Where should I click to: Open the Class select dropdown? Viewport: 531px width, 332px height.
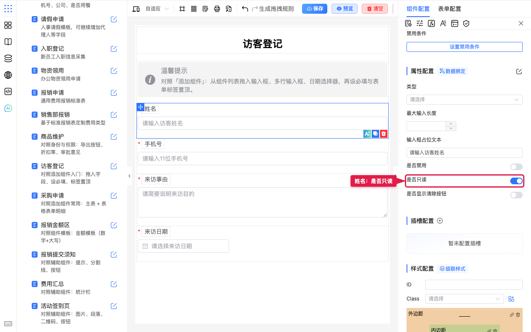click(x=465, y=299)
